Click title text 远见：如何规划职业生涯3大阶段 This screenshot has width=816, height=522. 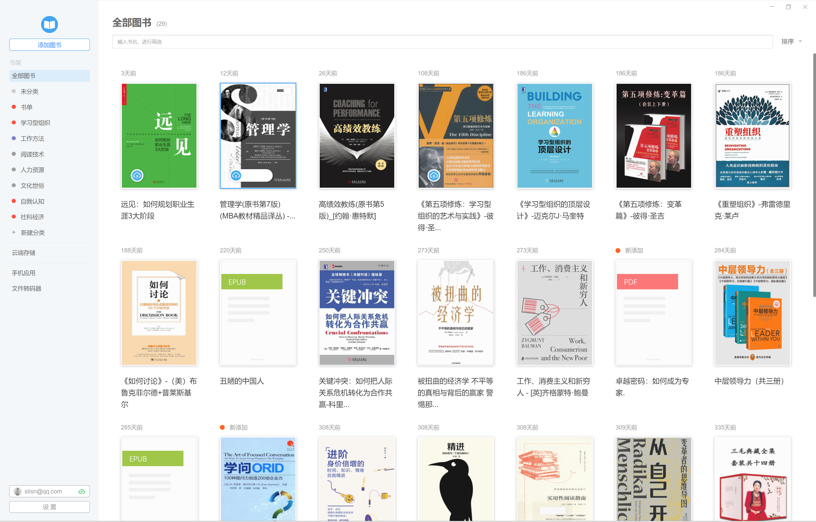click(x=158, y=210)
